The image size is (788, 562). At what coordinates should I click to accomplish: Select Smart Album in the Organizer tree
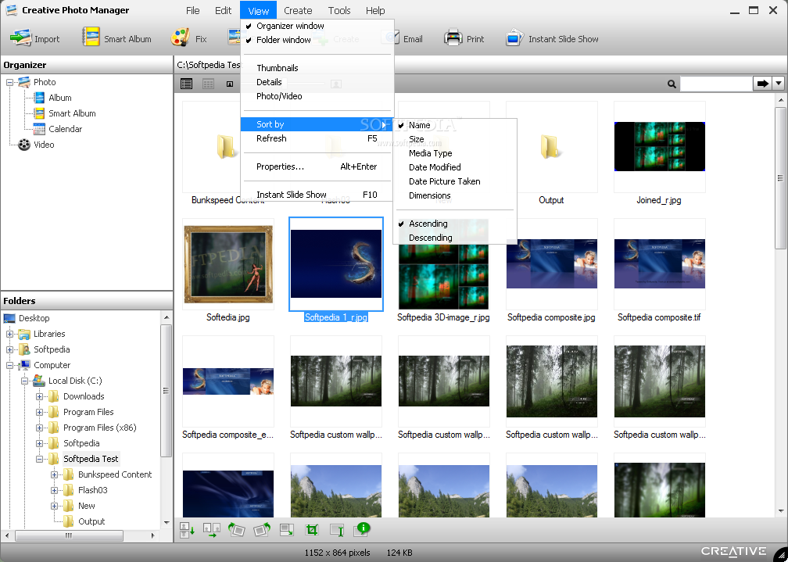72,113
